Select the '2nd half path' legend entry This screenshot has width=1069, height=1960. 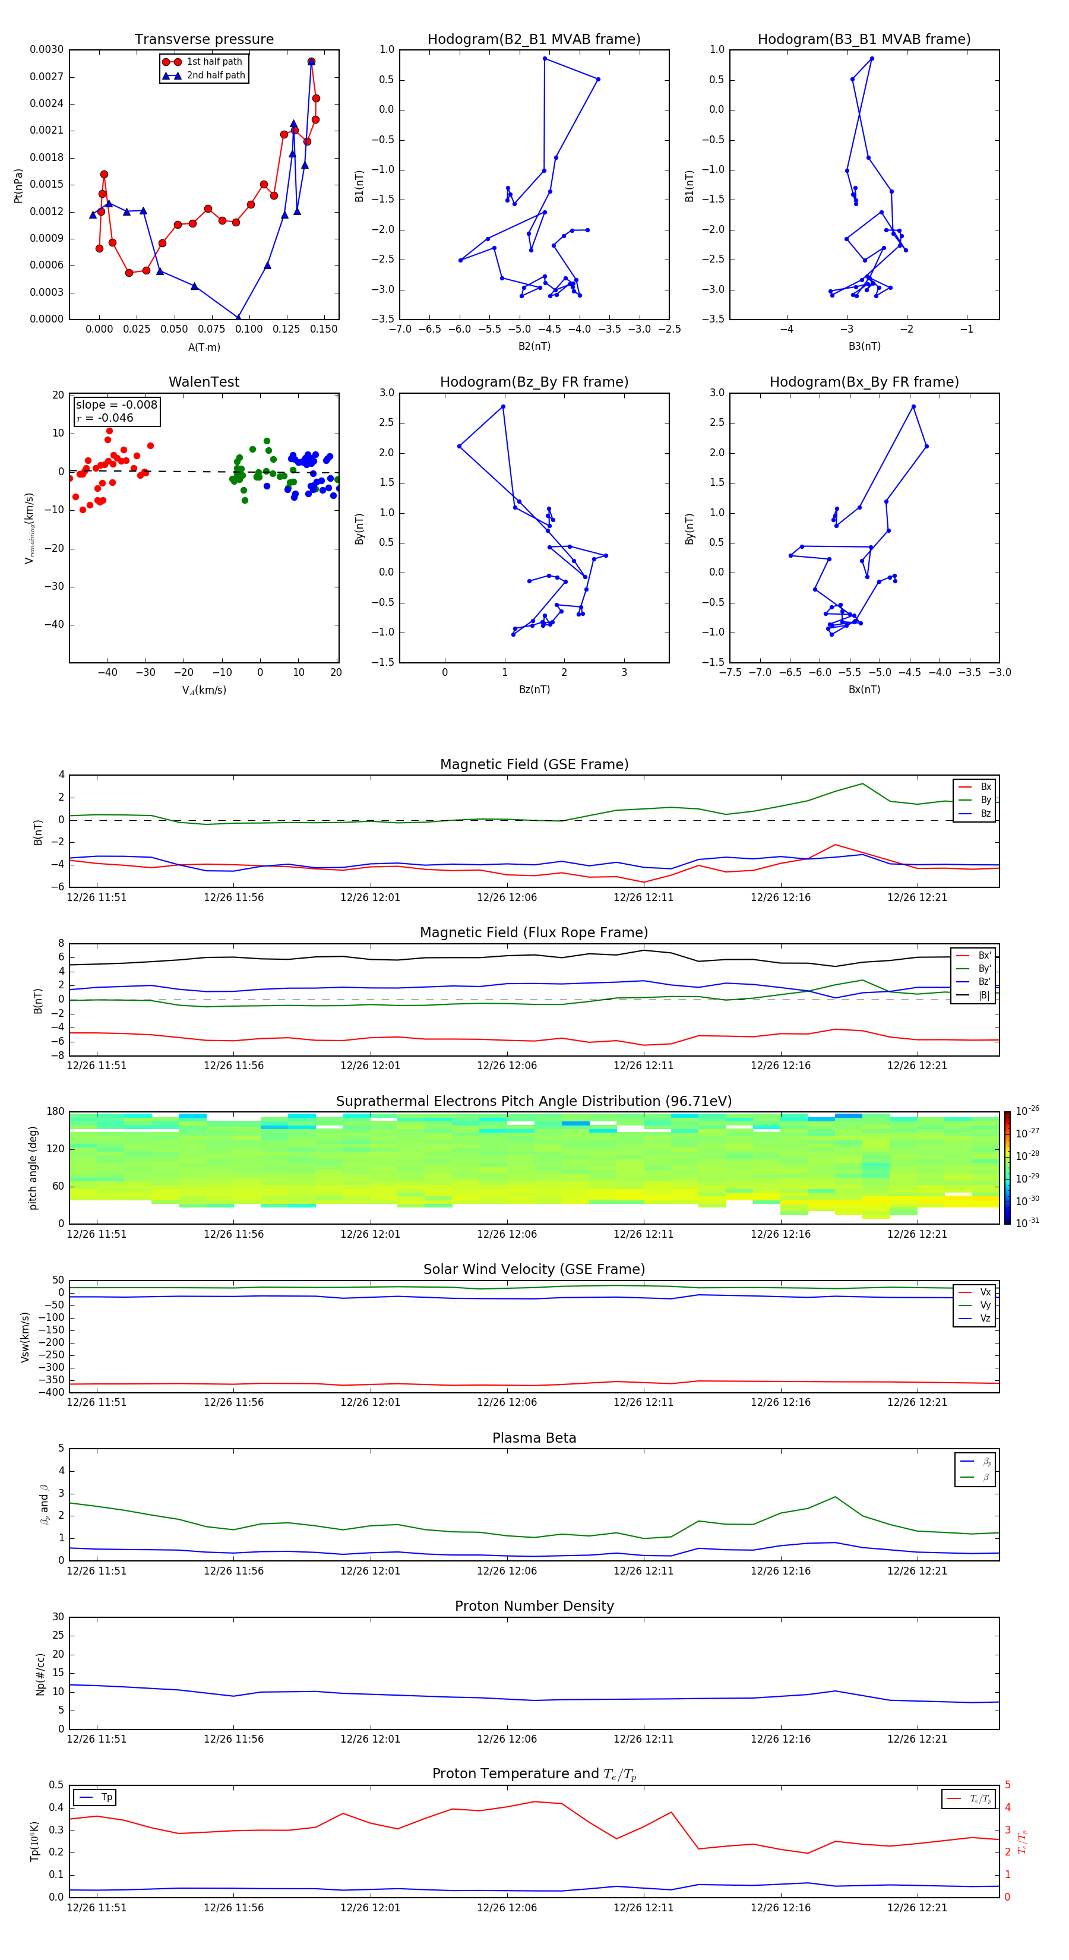click(x=203, y=75)
